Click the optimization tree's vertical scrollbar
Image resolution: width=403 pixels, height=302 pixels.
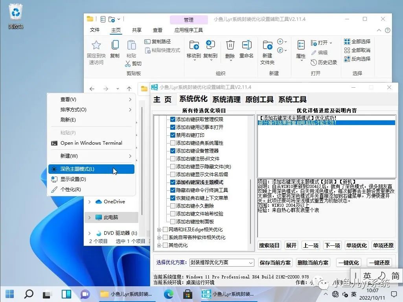click(x=250, y=211)
